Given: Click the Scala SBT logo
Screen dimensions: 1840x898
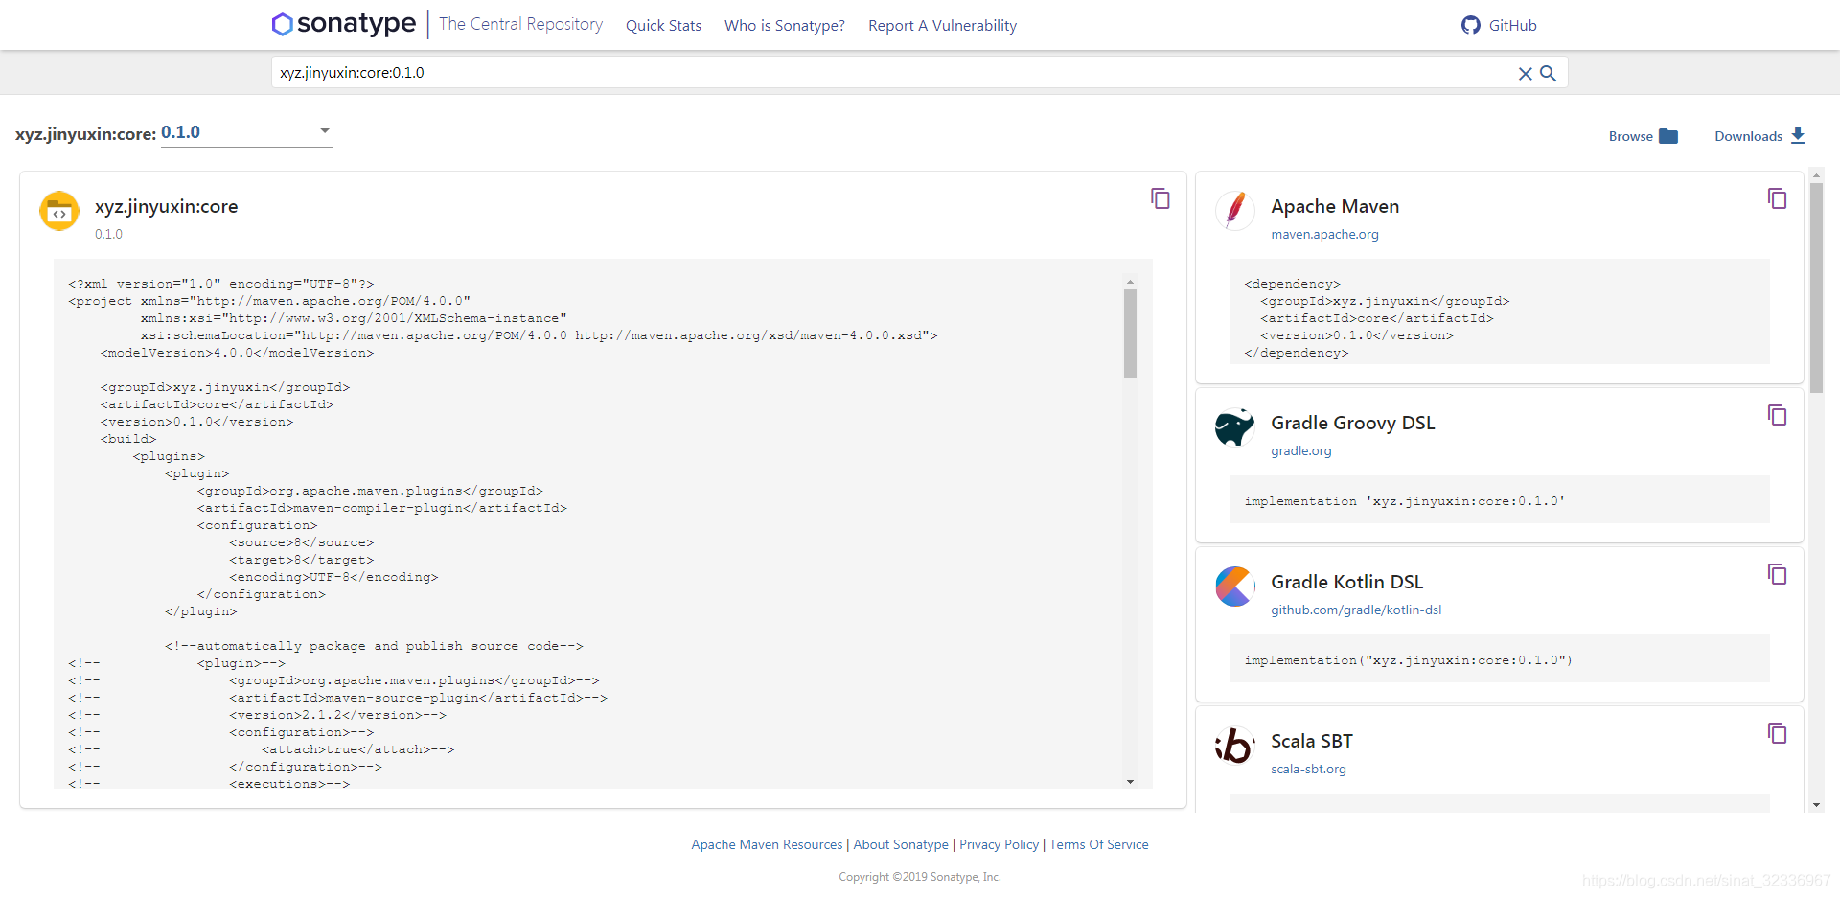Looking at the screenshot, I should 1235,746.
